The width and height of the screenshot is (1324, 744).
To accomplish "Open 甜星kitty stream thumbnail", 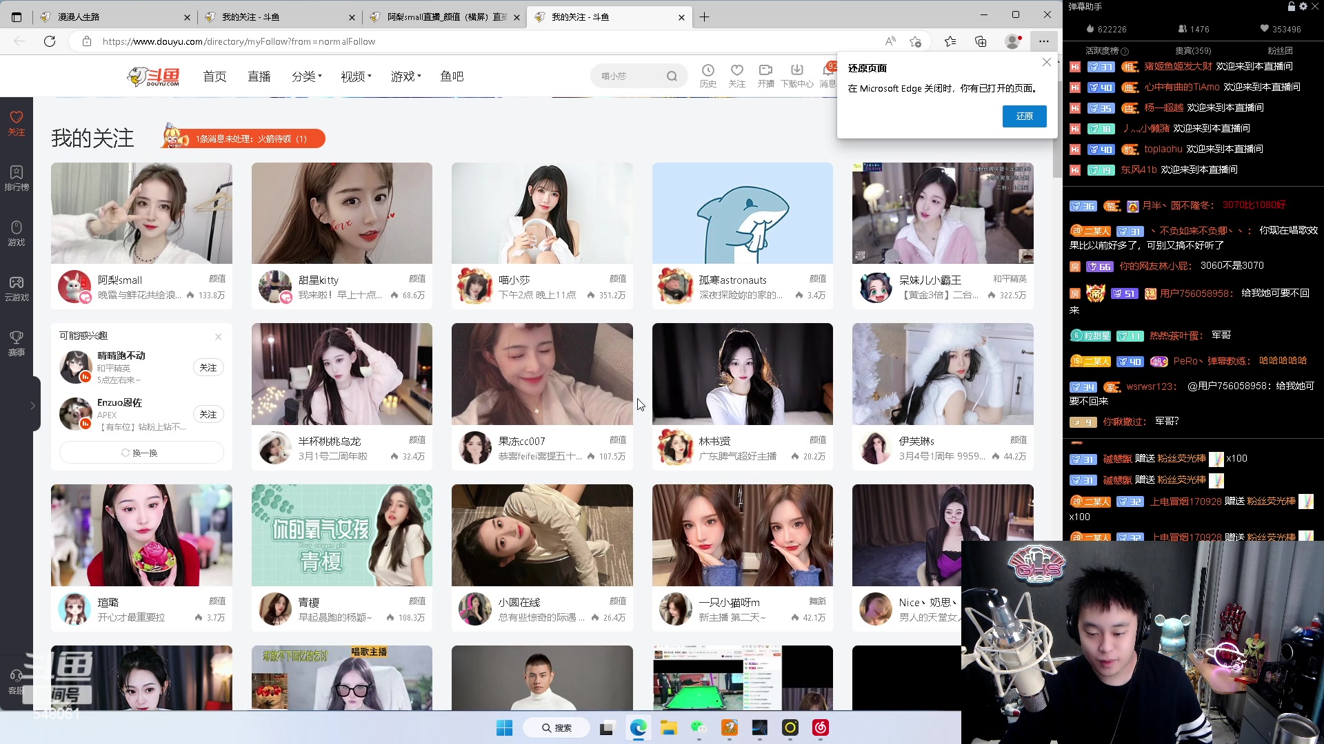I will pos(342,213).
